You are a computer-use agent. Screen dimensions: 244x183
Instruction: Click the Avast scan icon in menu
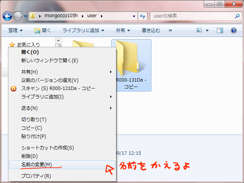(14, 88)
